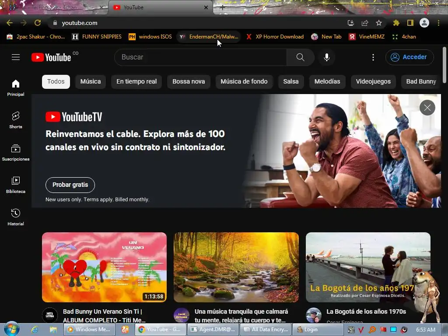Open EndermanCH/Malw... bookmark

tap(209, 37)
